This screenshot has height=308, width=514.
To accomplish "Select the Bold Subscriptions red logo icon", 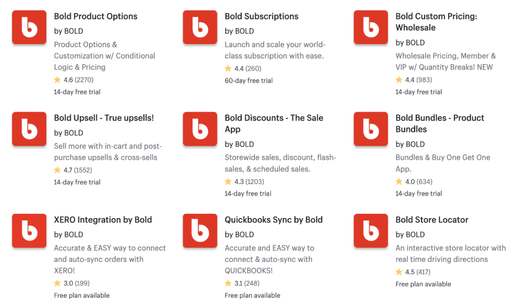I will click(x=200, y=27).
